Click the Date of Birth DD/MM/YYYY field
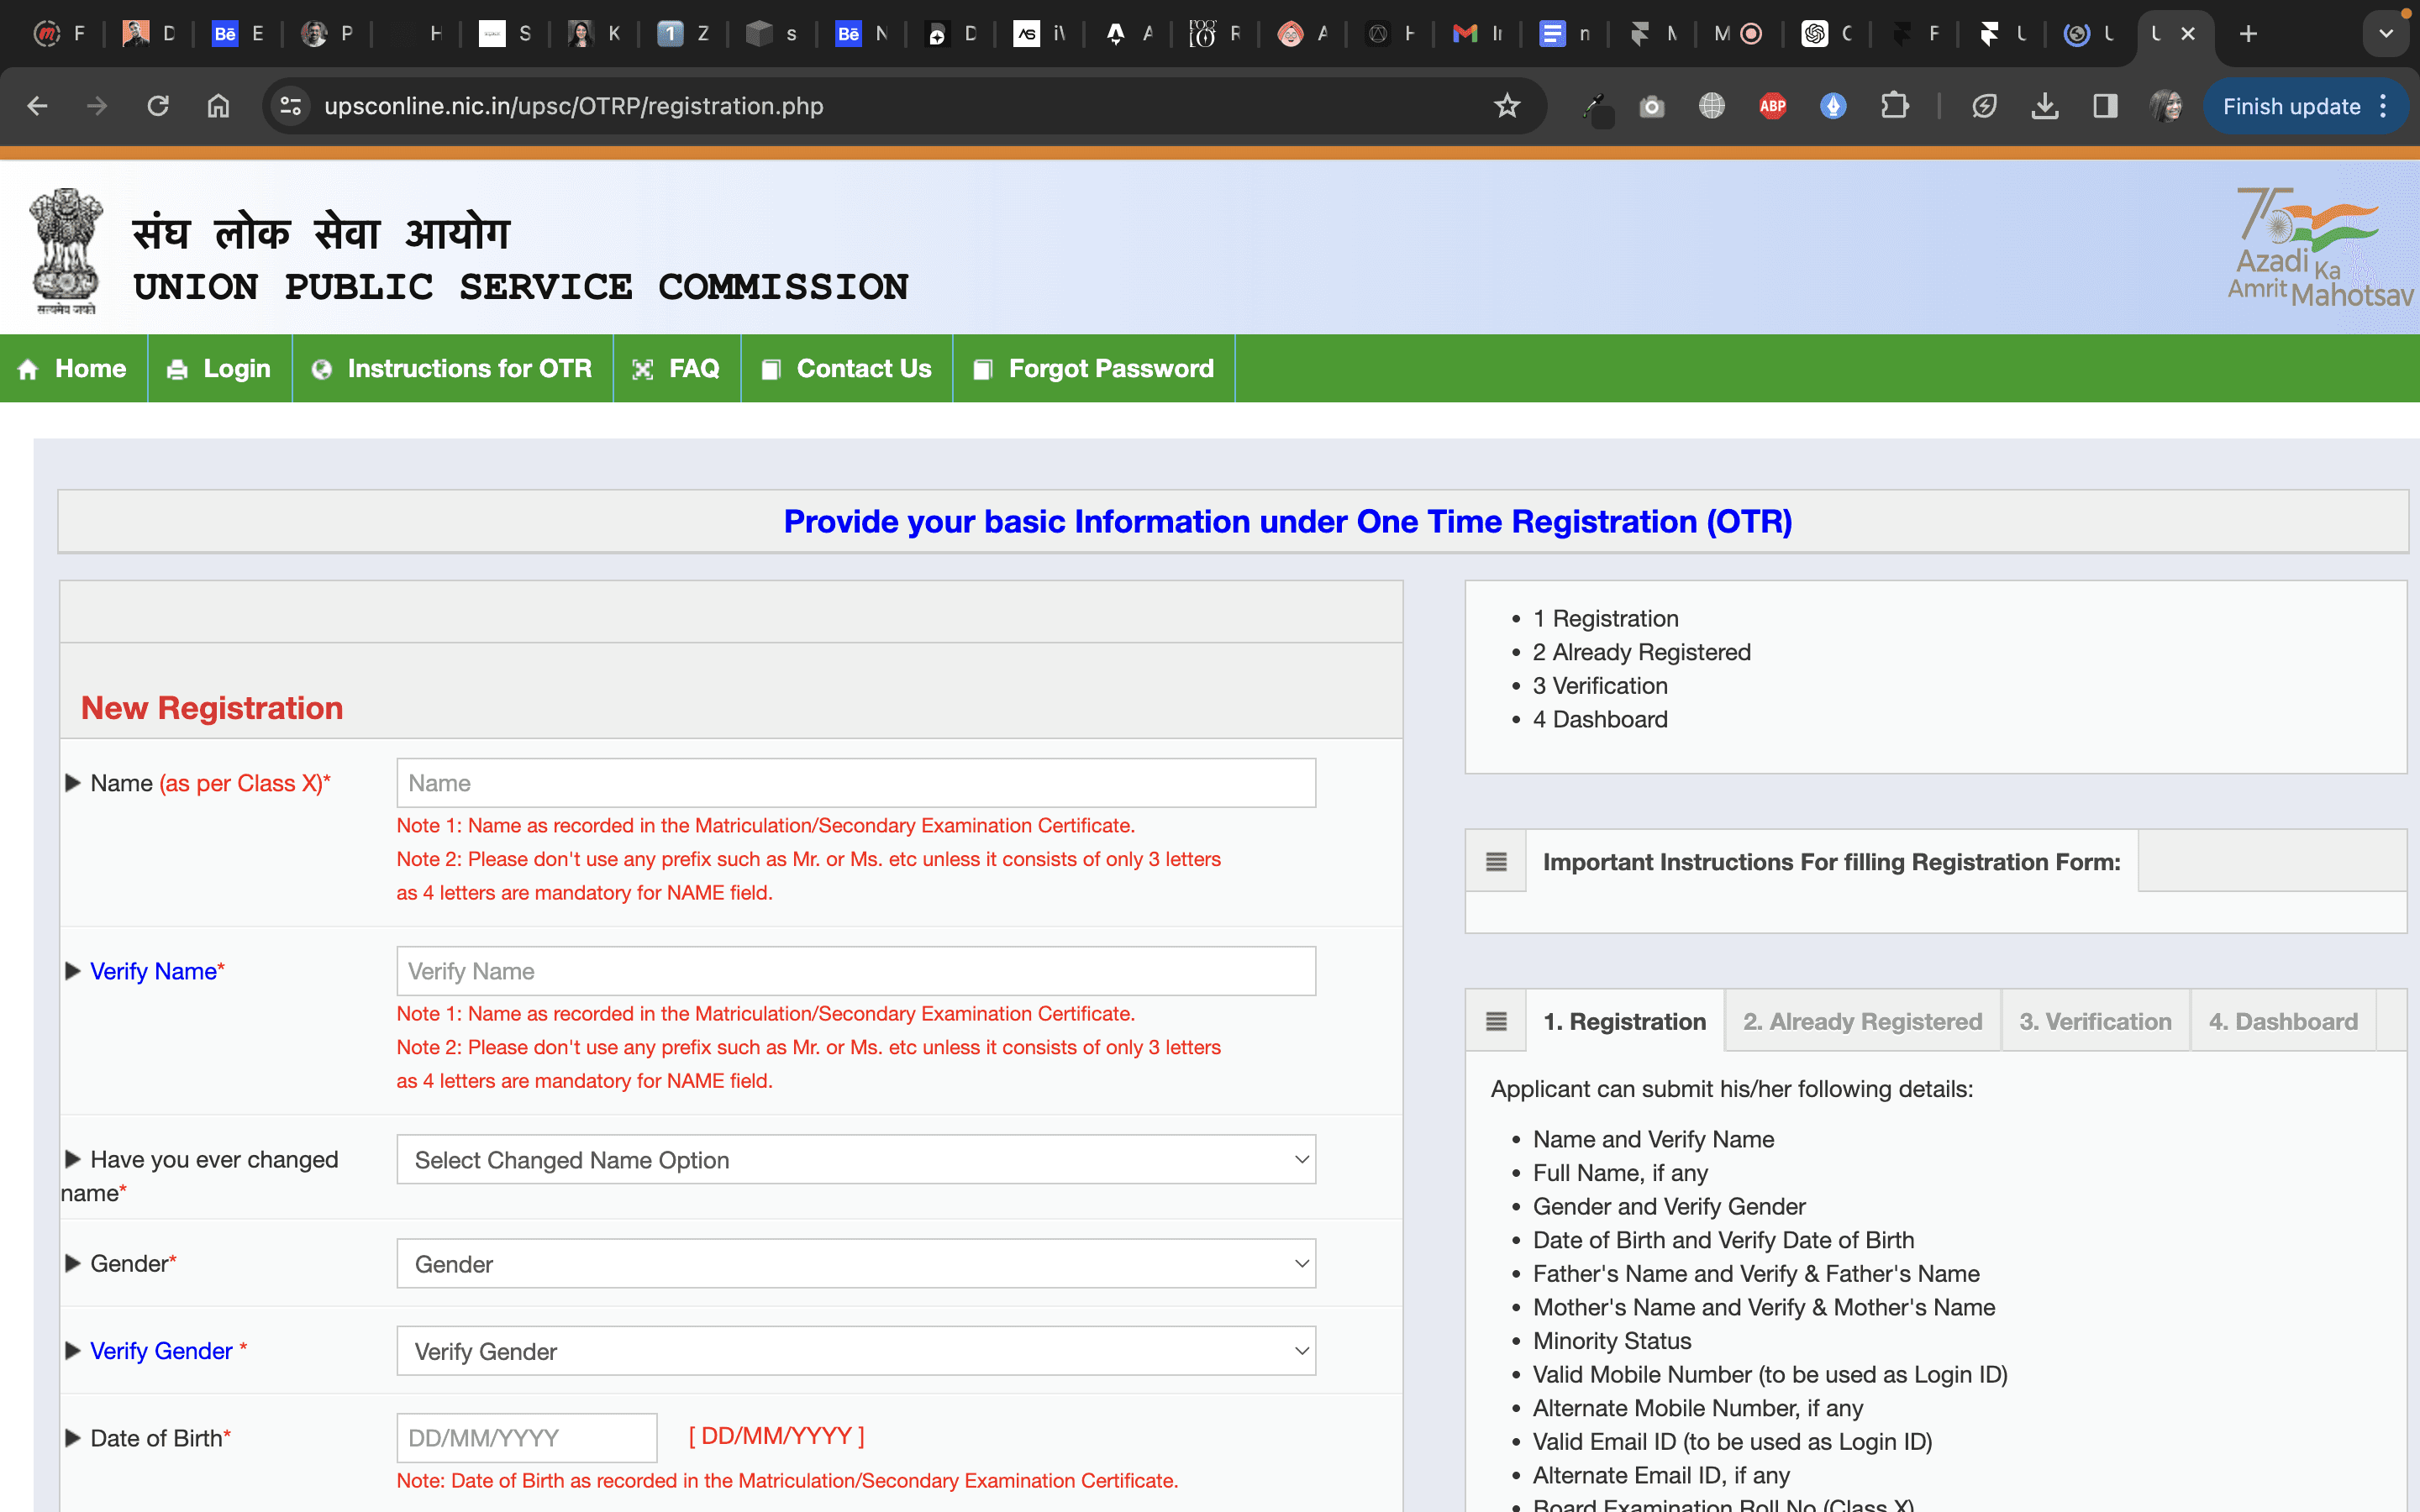Screen dimensions: 2420x1512 [x=527, y=1438]
